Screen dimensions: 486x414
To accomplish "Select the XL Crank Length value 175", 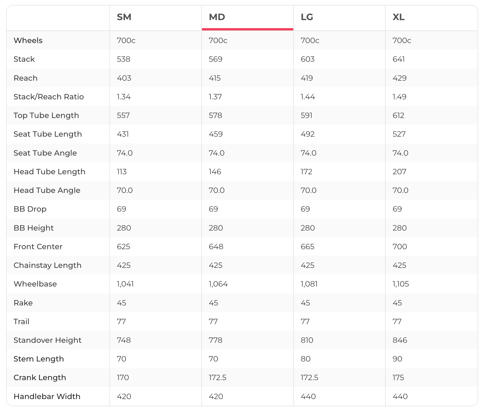I will [398, 378].
